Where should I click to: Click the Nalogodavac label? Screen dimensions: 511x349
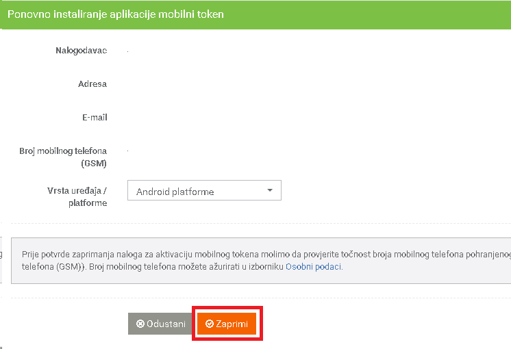coord(81,51)
